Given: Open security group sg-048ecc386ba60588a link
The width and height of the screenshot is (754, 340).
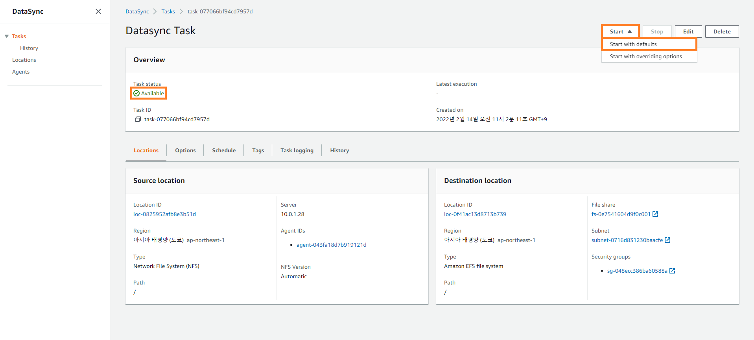Looking at the screenshot, I should (x=637, y=271).
